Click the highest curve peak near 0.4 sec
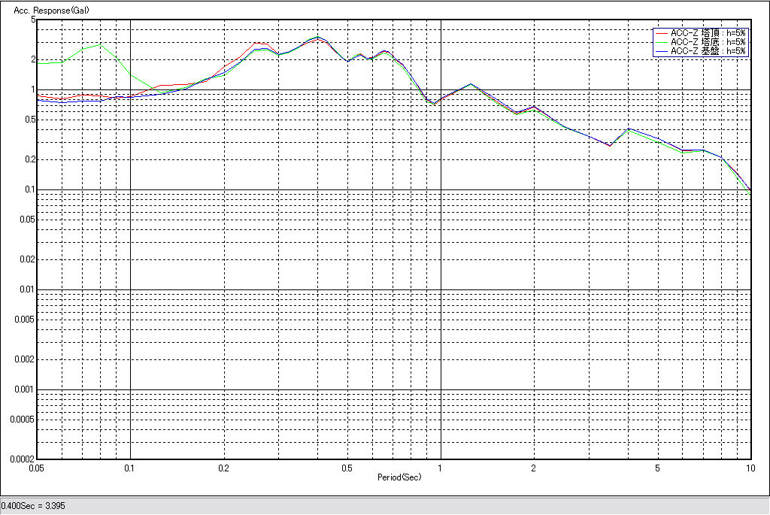Viewport: 770px width, 515px height. pyautogui.click(x=317, y=37)
